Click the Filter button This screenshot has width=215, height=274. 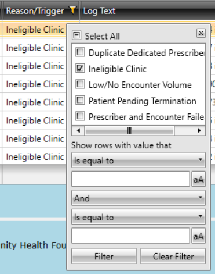click(x=104, y=256)
